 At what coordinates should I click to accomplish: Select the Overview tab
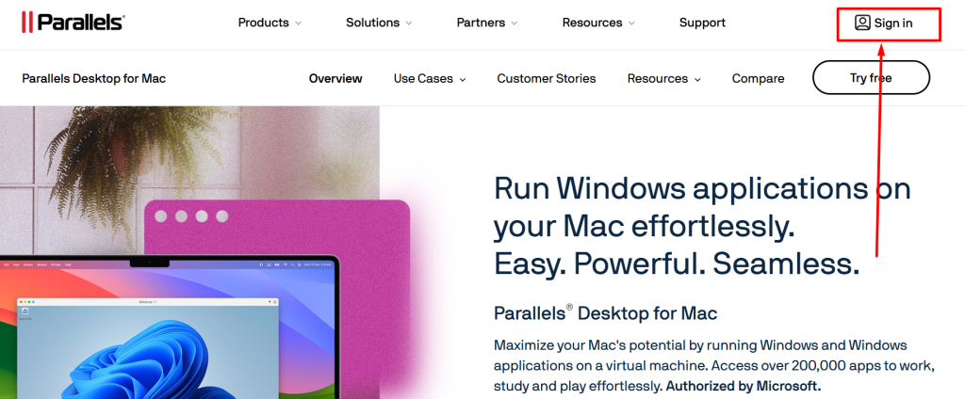335,79
